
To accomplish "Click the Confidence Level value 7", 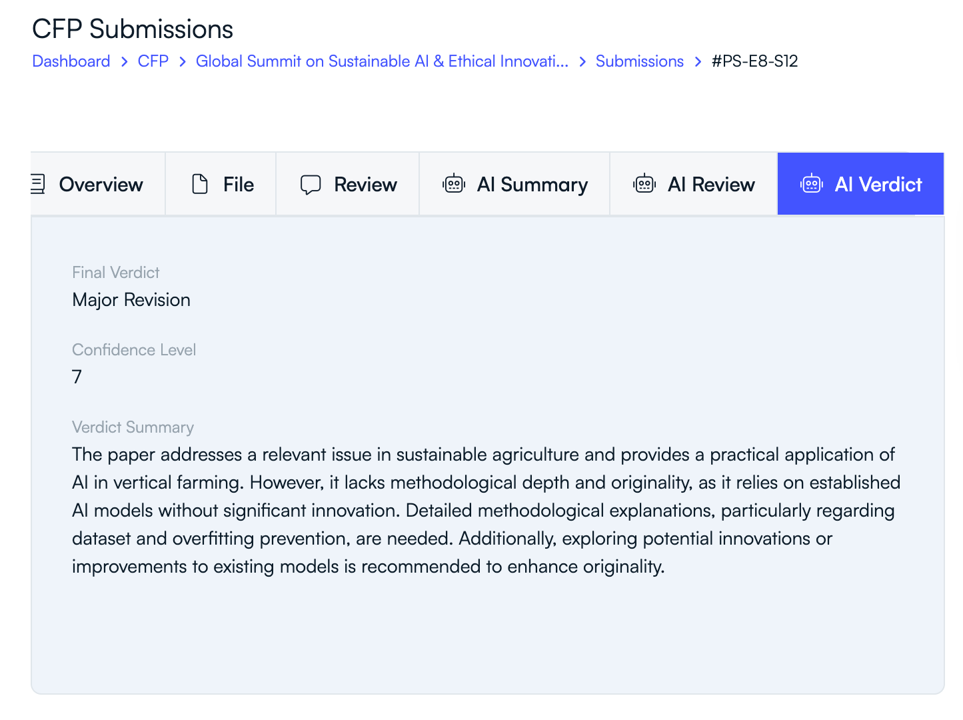I will [77, 377].
